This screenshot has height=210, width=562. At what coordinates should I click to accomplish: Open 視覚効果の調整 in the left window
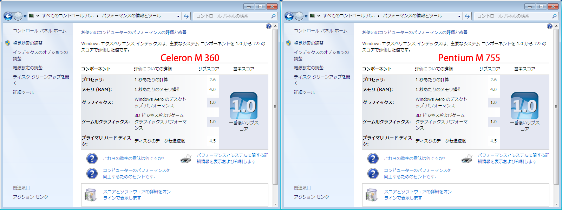[x=28, y=43]
